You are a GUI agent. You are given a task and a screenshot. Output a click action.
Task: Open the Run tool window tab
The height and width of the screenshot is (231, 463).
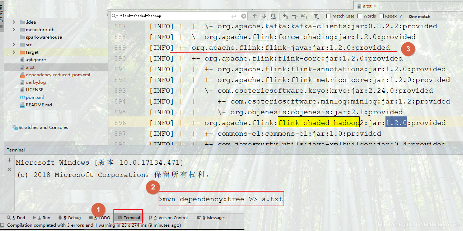(x=41, y=217)
